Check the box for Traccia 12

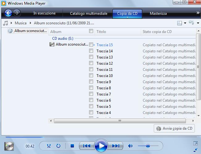[91, 63]
